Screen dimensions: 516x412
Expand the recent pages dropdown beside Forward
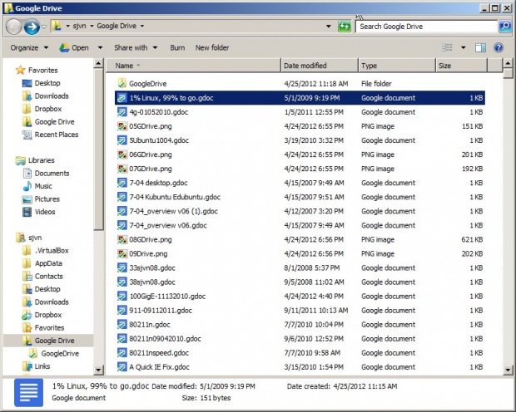tap(44, 27)
